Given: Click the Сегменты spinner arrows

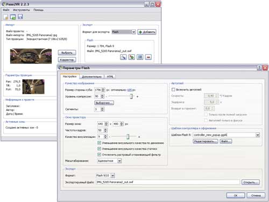Looking at the screenshot, I should (102, 109).
